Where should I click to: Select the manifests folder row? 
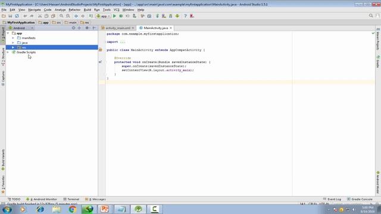52,38
